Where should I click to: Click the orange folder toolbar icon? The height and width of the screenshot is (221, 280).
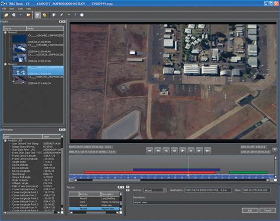click(x=28, y=15)
